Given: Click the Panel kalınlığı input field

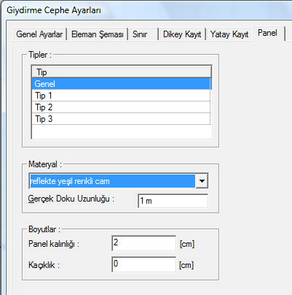Looking at the screenshot, I should tap(144, 243).
